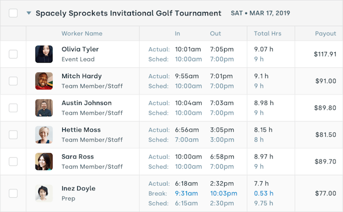Click the Total Hrs column header
343x212 pixels.
(x=268, y=34)
